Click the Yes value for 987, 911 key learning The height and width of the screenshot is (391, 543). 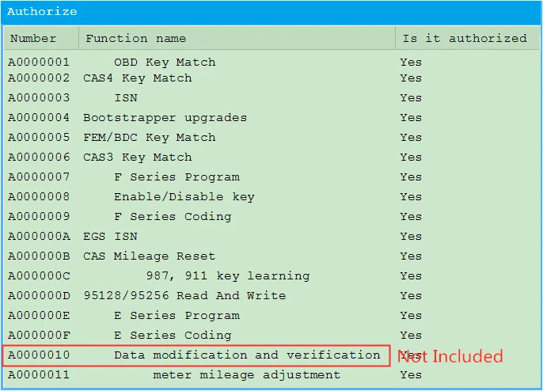(x=411, y=275)
